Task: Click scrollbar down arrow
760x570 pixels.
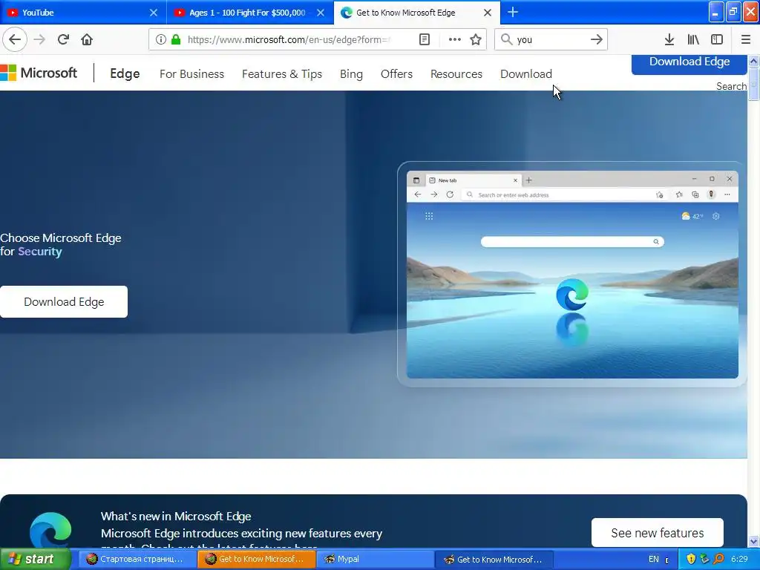Action: [x=753, y=541]
